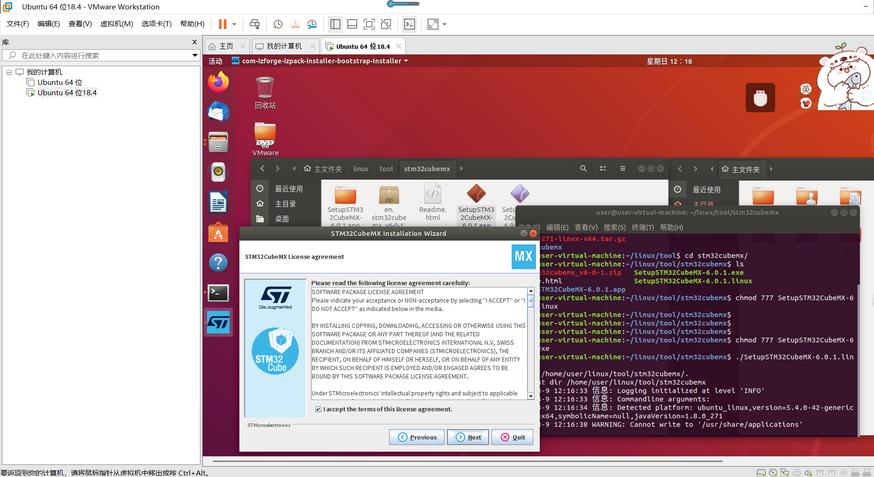Open VMware console view icon
The width and height of the screenshot is (874, 477).
pyautogui.click(x=409, y=24)
